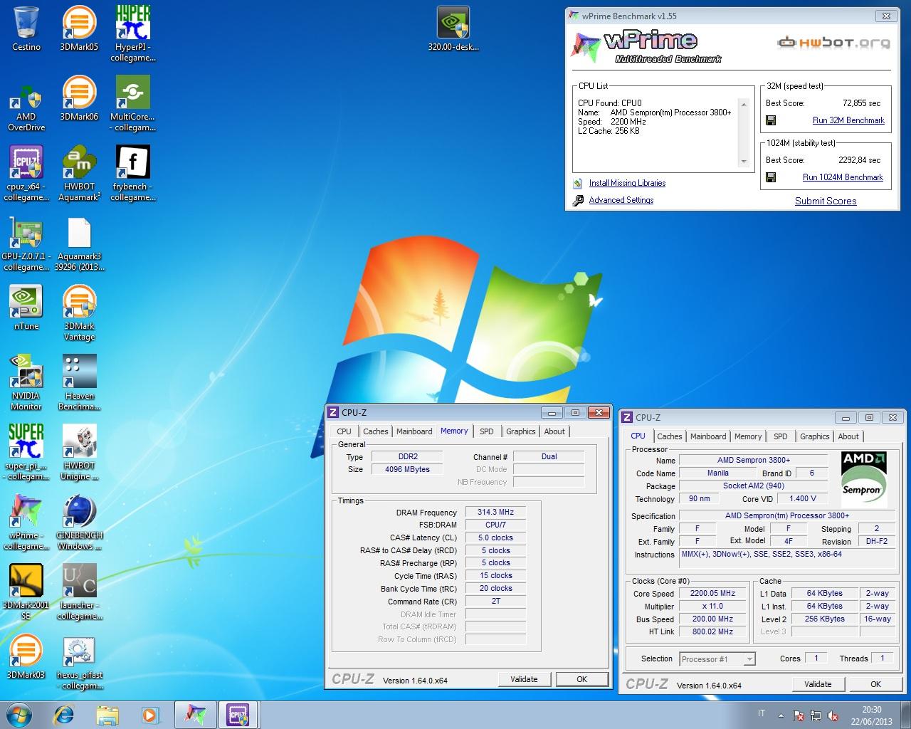Select the launcher collegamento icon
The height and width of the screenshot is (729, 911).
click(x=79, y=592)
